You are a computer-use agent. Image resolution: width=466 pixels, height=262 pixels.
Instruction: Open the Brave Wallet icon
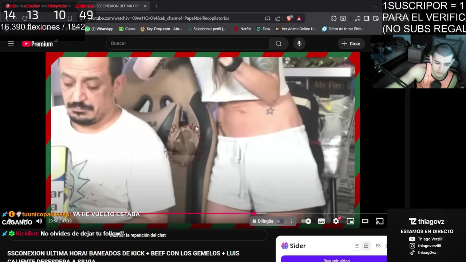pyautogui.click(x=376, y=18)
